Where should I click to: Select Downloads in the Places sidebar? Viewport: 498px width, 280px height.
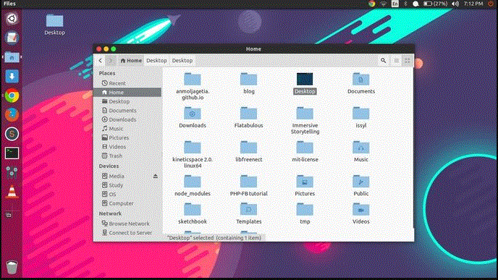(127, 119)
